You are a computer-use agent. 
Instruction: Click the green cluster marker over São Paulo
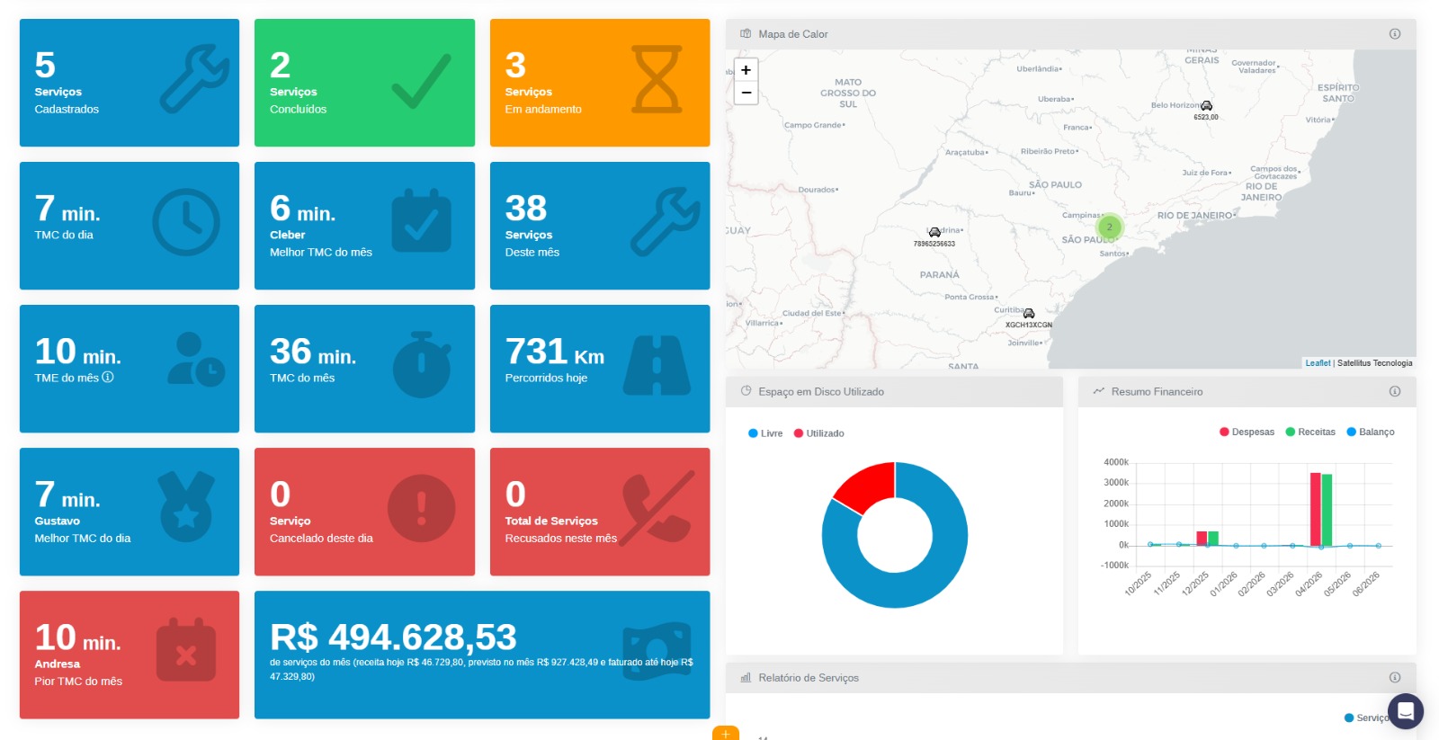pos(1110,227)
